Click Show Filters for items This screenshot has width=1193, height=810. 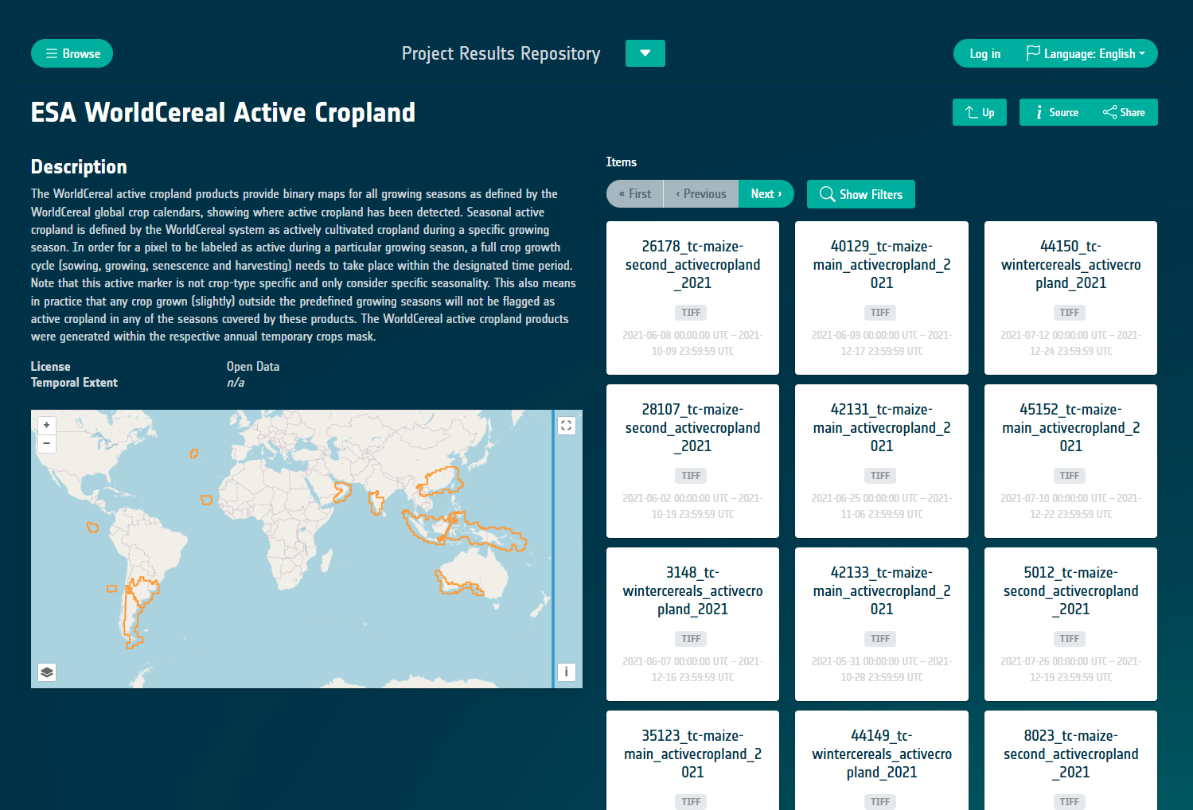coord(860,194)
